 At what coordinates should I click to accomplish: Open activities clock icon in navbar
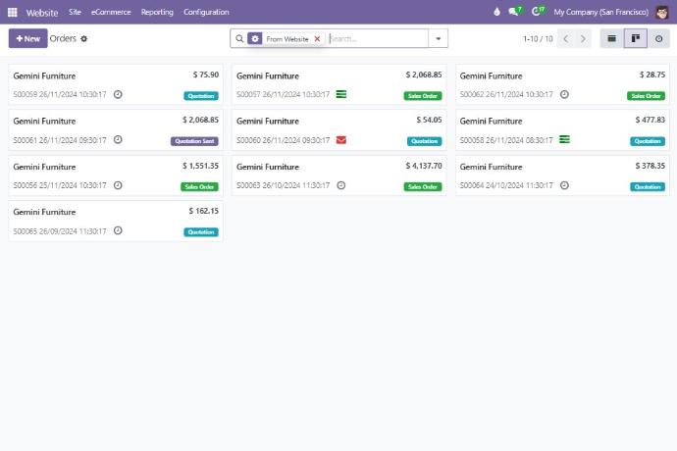537,12
